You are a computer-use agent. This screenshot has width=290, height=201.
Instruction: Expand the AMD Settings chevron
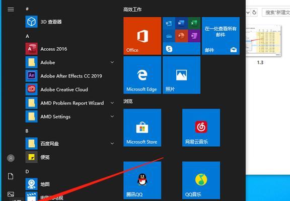(x=112, y=117)
